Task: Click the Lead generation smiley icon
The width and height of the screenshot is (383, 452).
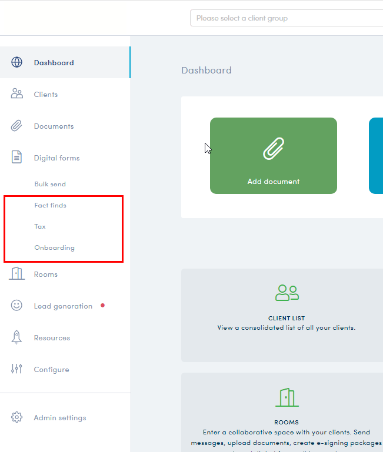Action: [x=16, y=305]
